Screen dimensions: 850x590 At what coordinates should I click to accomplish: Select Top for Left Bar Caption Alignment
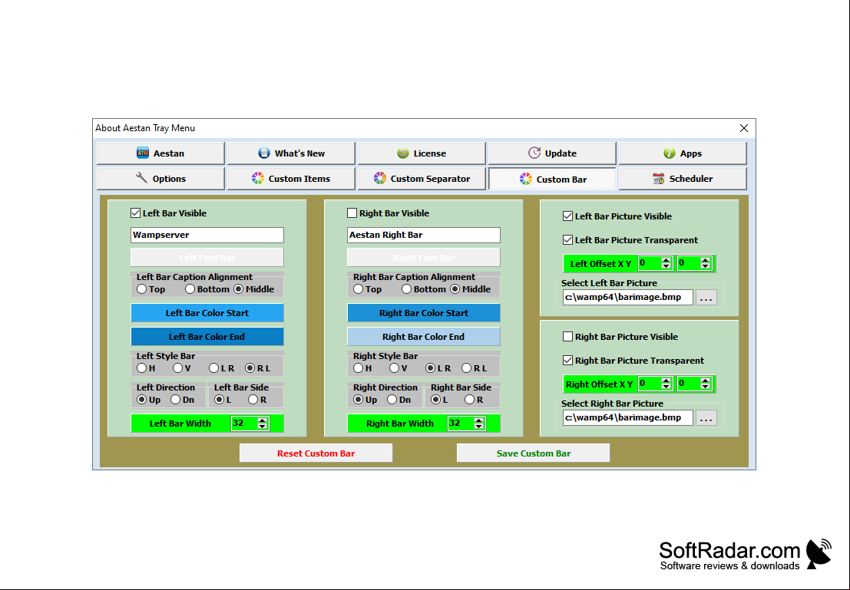click(142, 289)
